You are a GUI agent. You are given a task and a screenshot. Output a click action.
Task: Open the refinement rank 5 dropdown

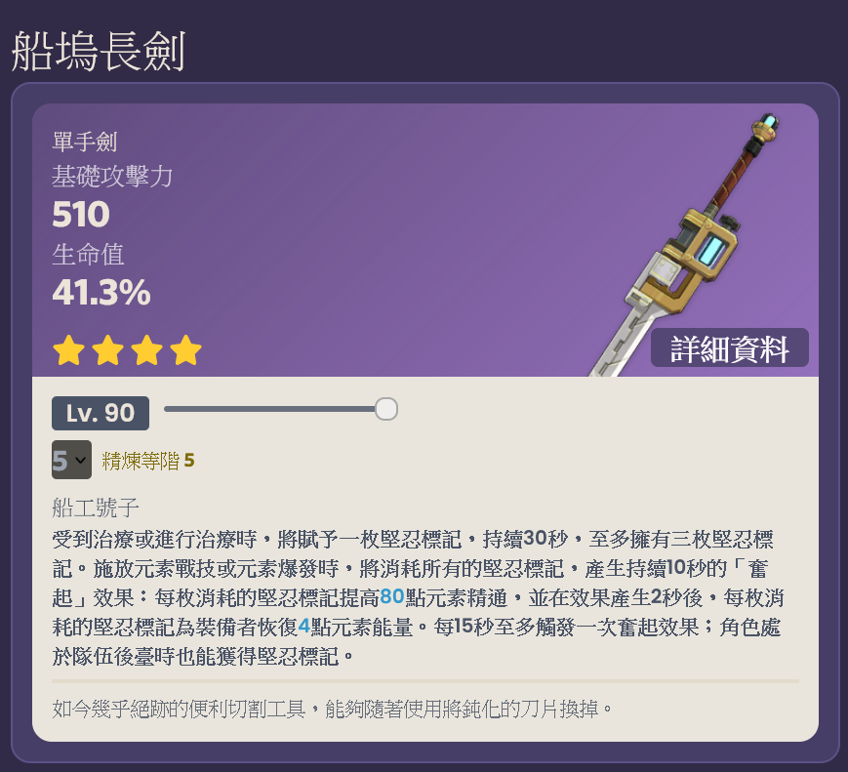tap(71, 460)
